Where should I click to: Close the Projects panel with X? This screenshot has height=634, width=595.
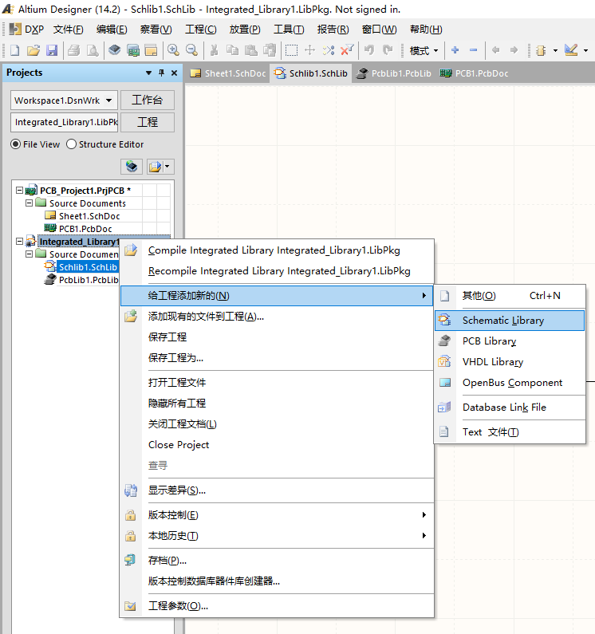click(175, 73)
